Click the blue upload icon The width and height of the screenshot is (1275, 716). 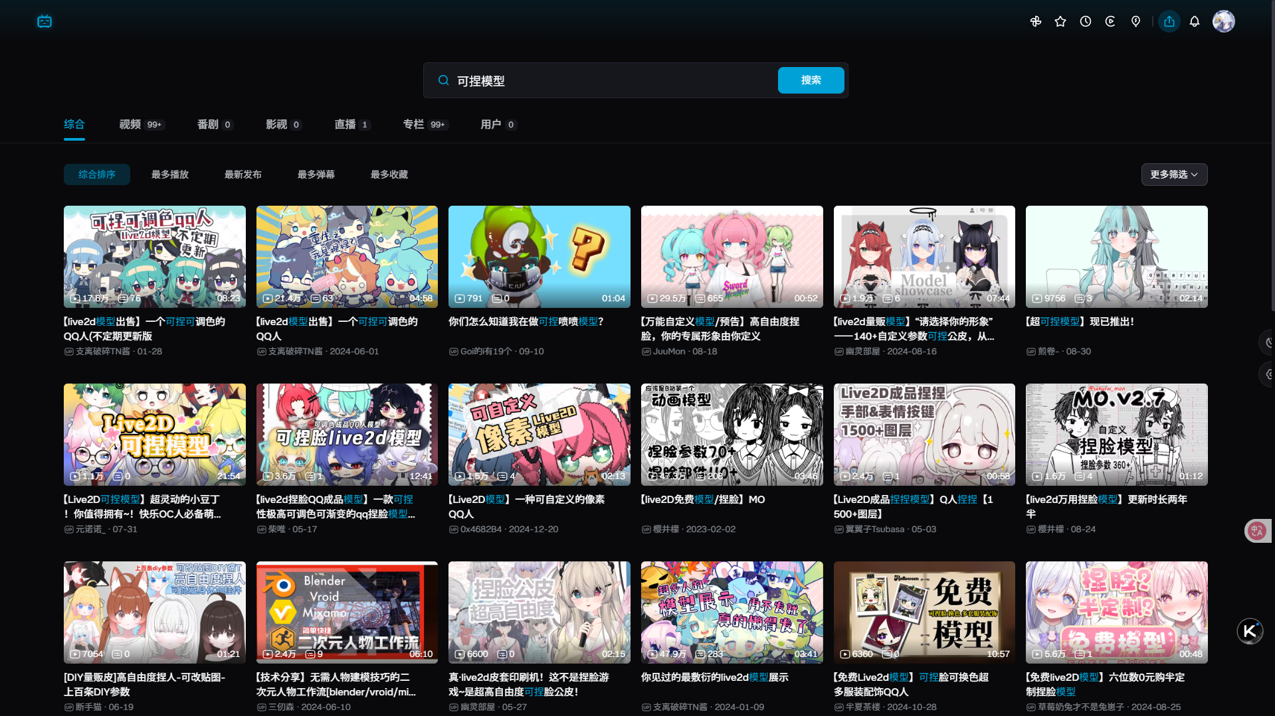[1169, 21]
